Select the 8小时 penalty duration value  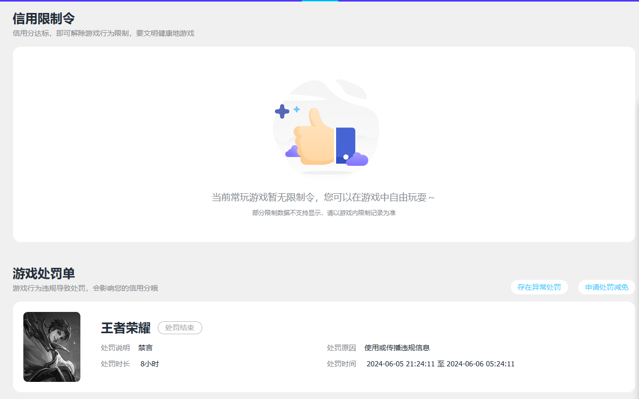(149, 364)
